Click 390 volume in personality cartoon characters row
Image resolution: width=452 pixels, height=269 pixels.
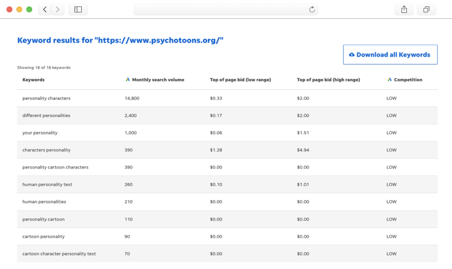tap(128, 167)
